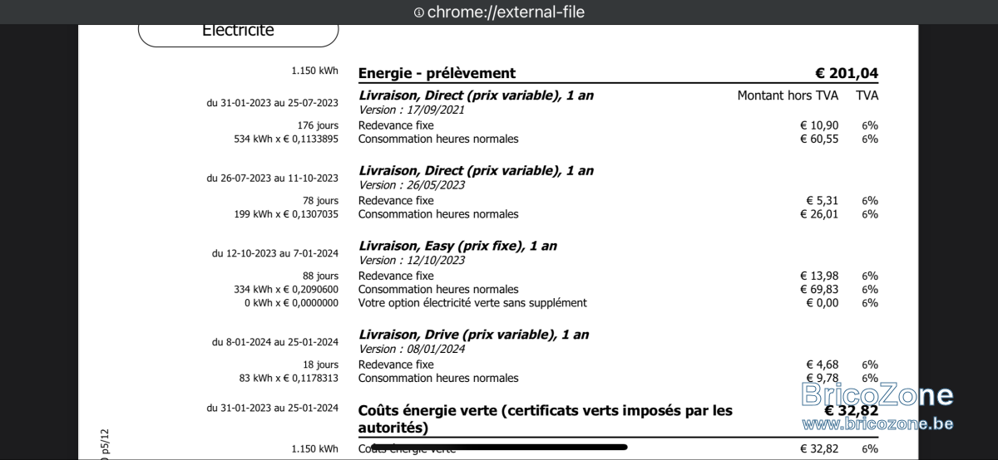Select period 'du 31-01-2023 au 25-07-2023'
Image resolution: width=998 pixels, height=460 pixels.
point(273,103)
